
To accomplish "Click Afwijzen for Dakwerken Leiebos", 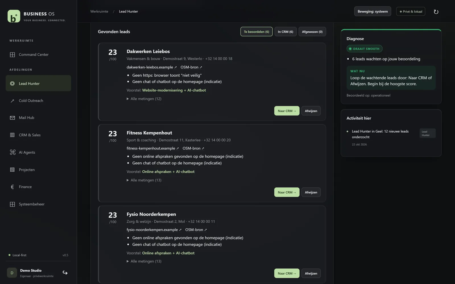I will pos(311,111).
